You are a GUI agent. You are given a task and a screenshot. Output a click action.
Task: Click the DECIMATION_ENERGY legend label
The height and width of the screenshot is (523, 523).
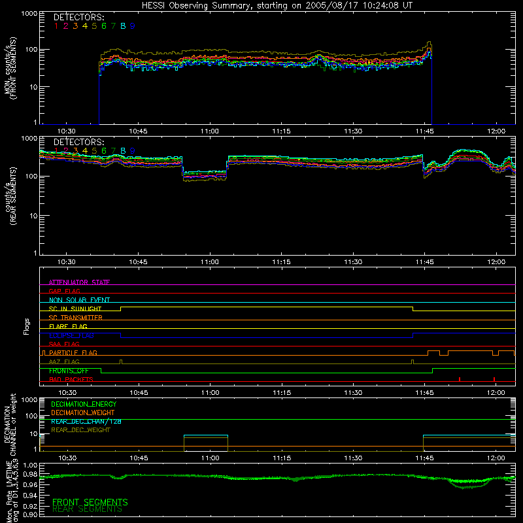point(84,404)
